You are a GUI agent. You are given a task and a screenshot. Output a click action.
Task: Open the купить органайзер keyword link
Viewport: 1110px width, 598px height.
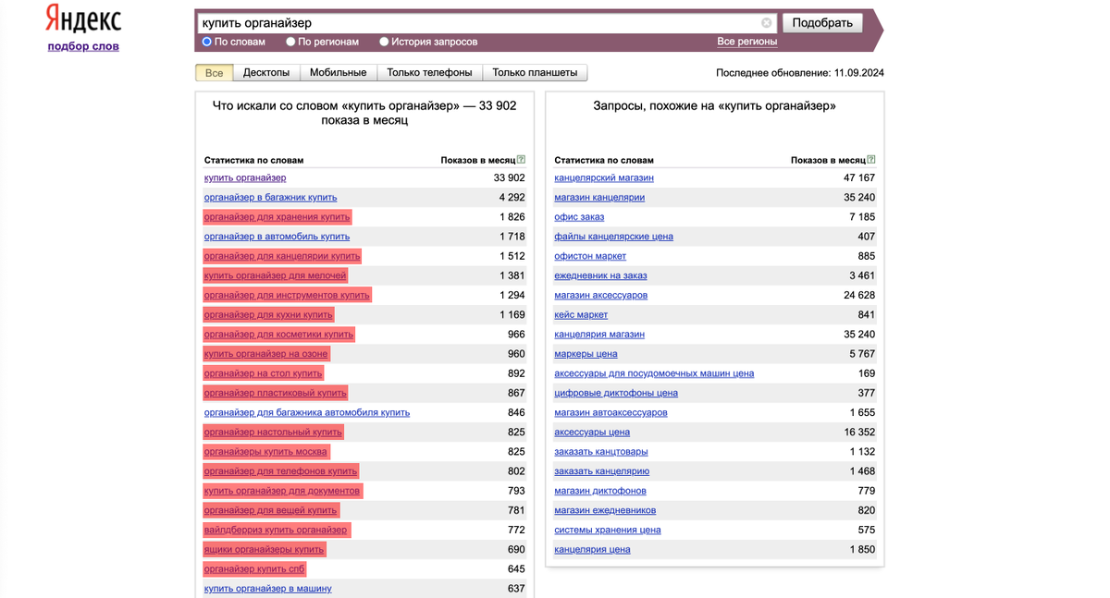[x=245, y=177]
